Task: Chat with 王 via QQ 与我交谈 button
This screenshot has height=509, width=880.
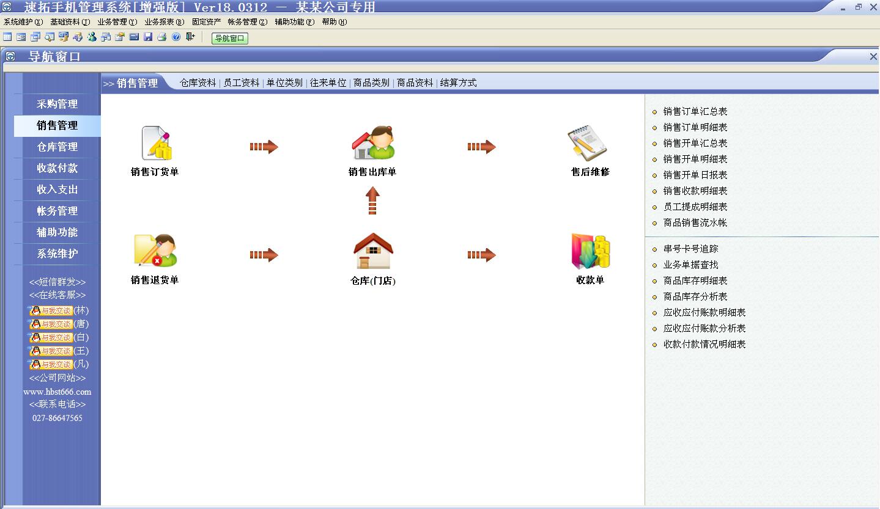Action: coord(51,351)
